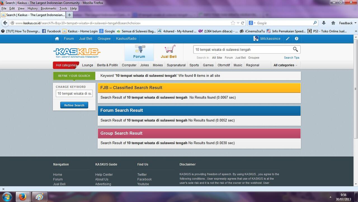Open the Facebook bookmark
The height and width of the screenshot is (202, 358).
(x=51, y=31)
